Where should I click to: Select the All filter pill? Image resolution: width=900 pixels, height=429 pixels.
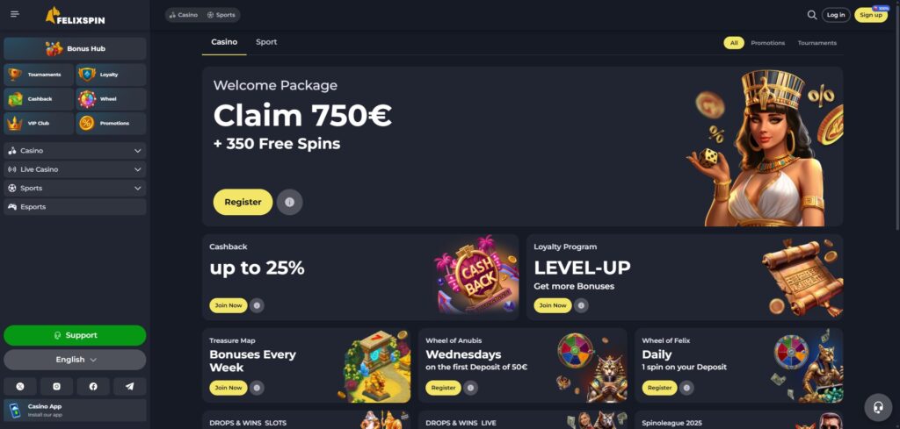click(734, 43)
